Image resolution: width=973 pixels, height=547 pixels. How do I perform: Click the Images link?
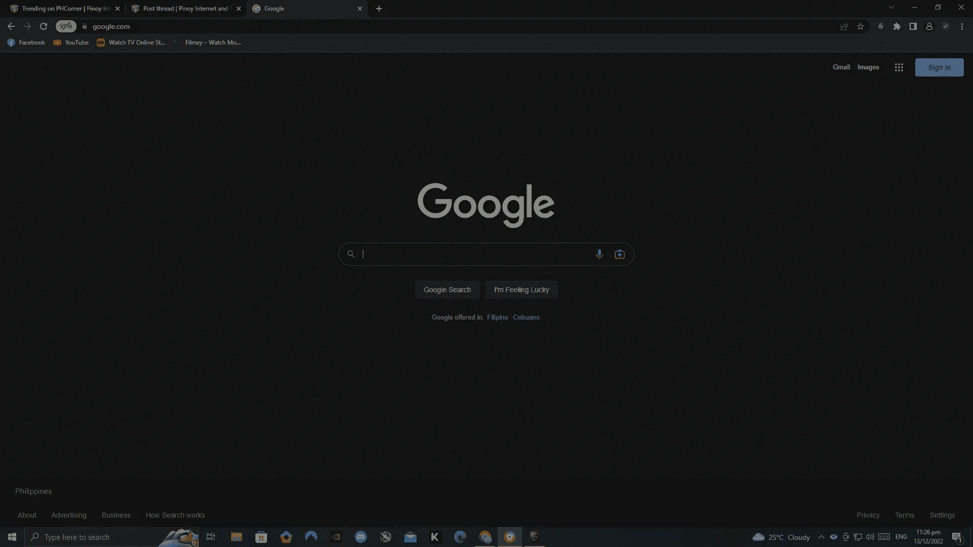pyautogui.click(x=868, y=67)
